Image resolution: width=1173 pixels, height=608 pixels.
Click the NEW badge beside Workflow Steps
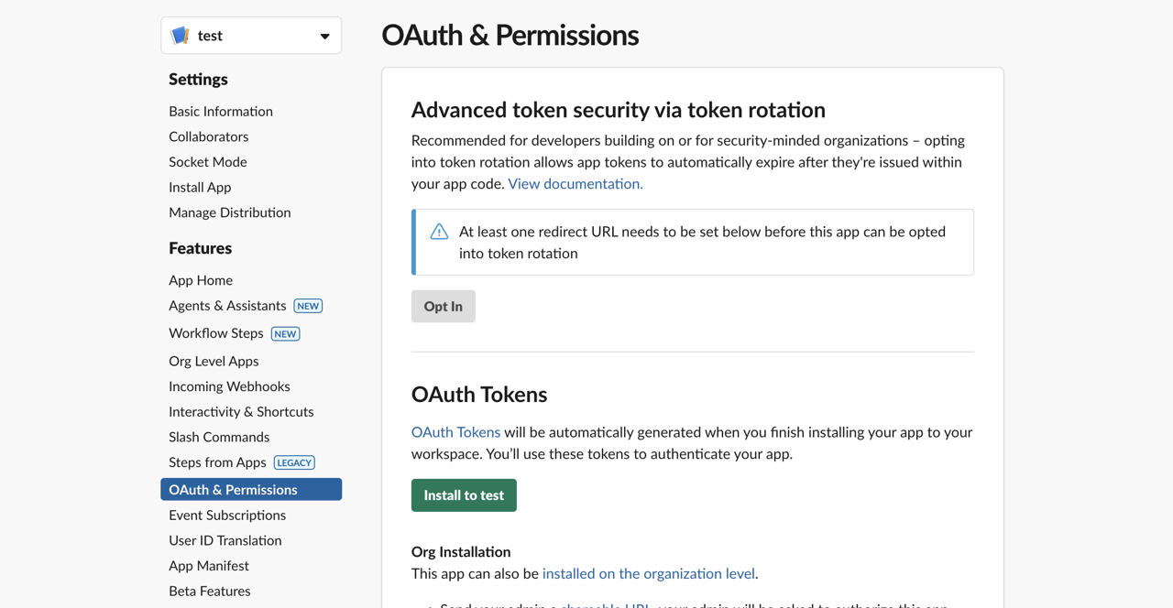tap(286, 333)
